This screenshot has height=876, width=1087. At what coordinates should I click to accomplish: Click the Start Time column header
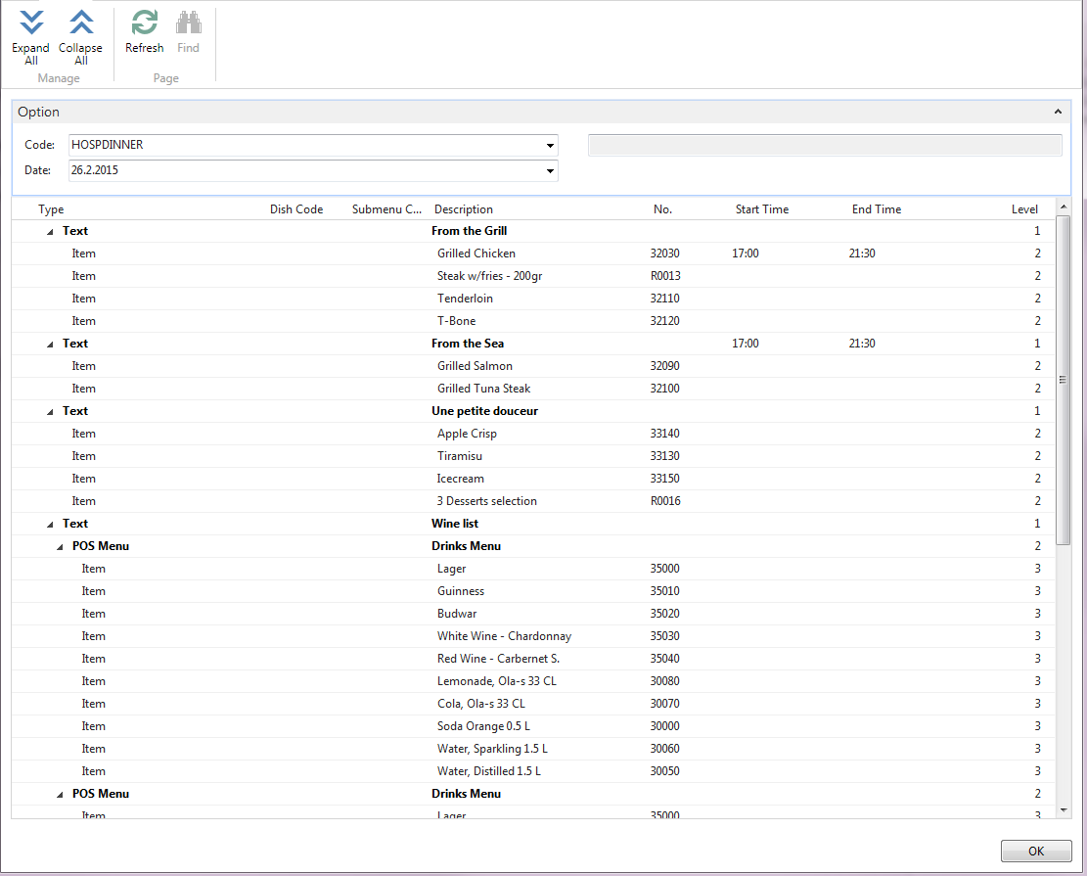coord(761,209)
